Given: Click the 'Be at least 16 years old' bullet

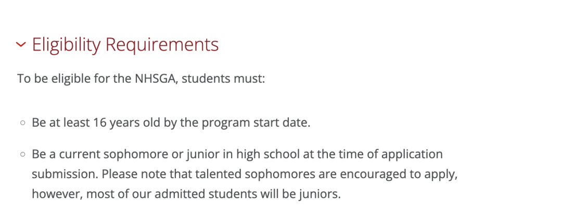Looking at the screenshot, I should pos(171,123).
